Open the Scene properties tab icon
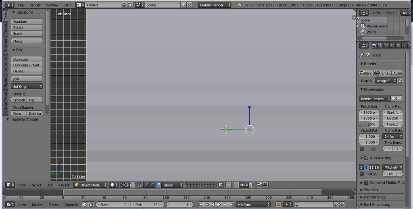 [x=386, y=46]
